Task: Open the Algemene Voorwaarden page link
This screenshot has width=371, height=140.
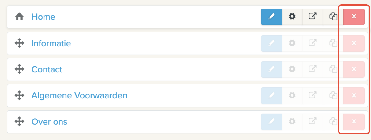Action: pyautogui.click(x=79, y=96)
